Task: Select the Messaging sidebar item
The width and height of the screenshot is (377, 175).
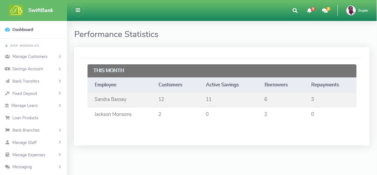Action: click(22, 167)
